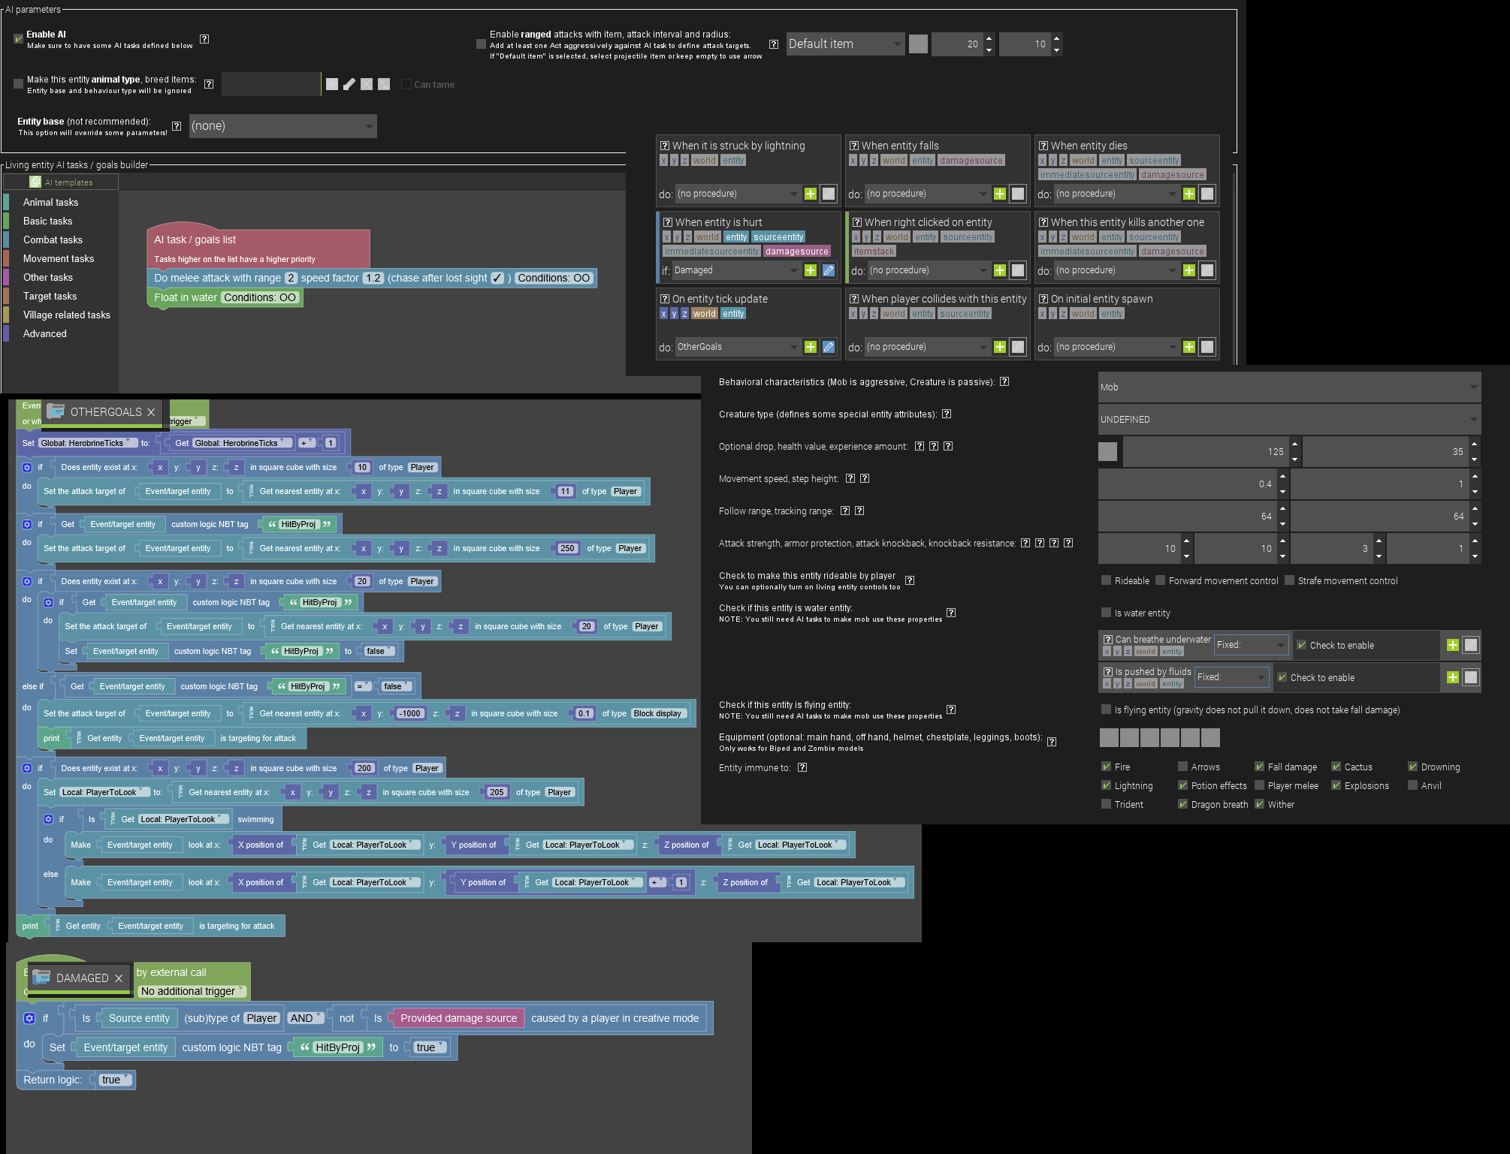This screenshot has width=1510, height=1154.
Task: Open the Entity base (none) dropdown
Action: [282, 126]
